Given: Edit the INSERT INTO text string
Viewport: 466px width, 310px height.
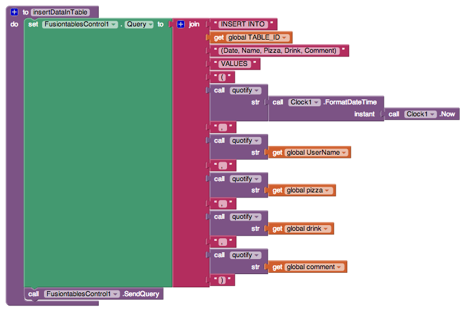Looking at the screenshot, I should pyautogui.click(x=243, y=24).
